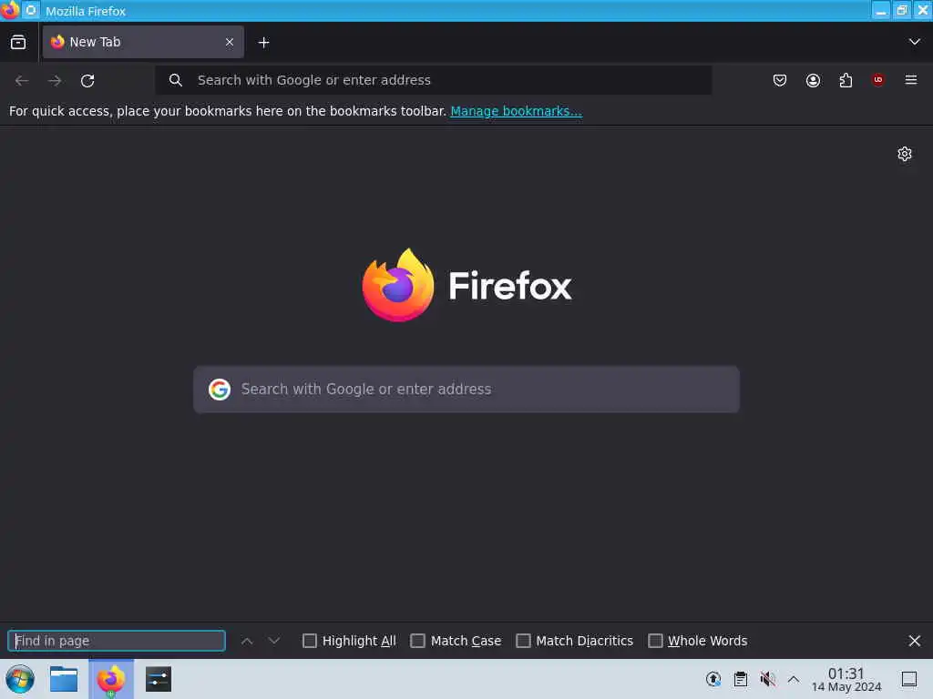933x699 pixels.
Task: Expand hidden system tray icons
Action: [x=794, y=679]
